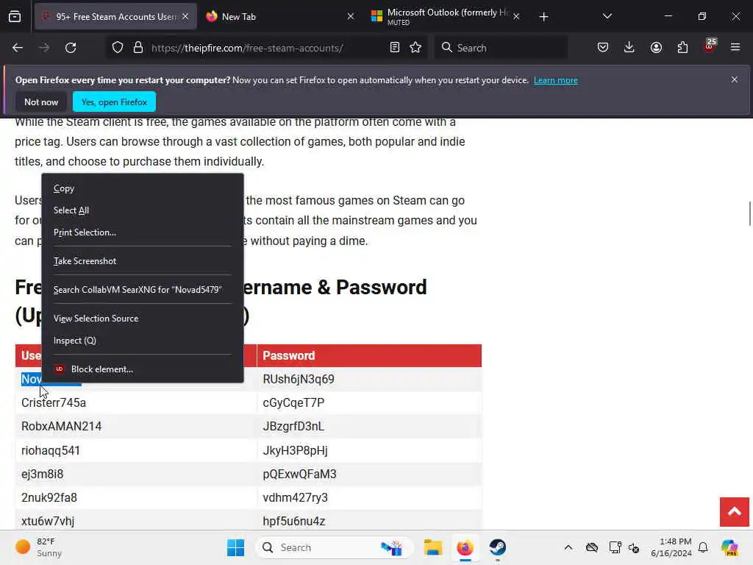Dismiss the Firefox startup notification
The width and height of the screenshot is (753, 565).
click(735, 79)
